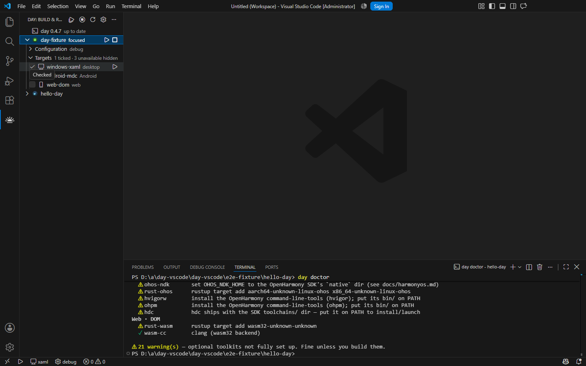Open Day panel more actions ellipsis
This screenshot has height=366, width=586.
114,20
